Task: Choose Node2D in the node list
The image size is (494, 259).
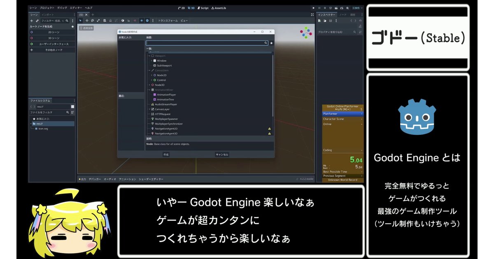Action: click(161, 75)
